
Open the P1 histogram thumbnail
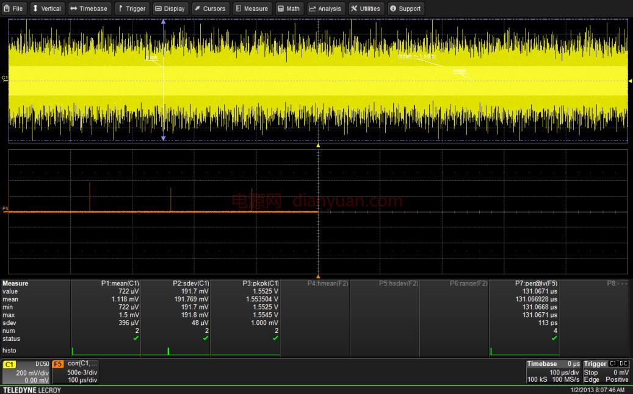click(106, 351)
